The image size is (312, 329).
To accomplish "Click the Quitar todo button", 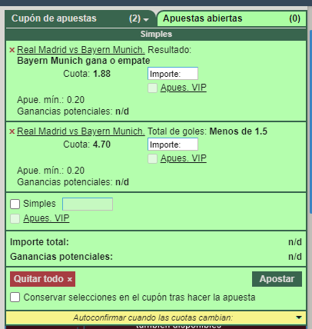I will coord(43,279).
